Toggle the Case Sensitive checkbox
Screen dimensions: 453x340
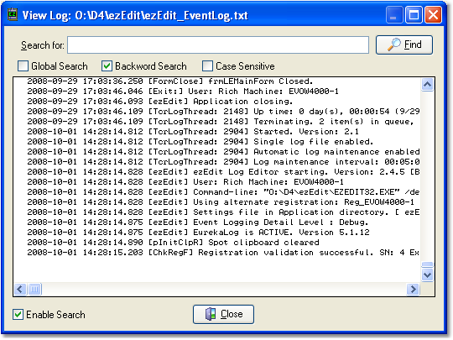pos(207,66)
